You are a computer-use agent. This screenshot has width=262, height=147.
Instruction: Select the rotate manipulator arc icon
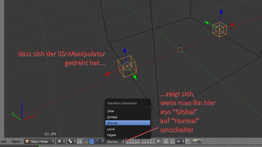[x=97, y=141]
